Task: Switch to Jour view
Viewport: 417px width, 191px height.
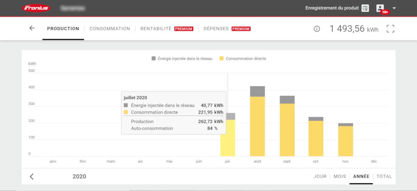Action: (x=320, y=176)
